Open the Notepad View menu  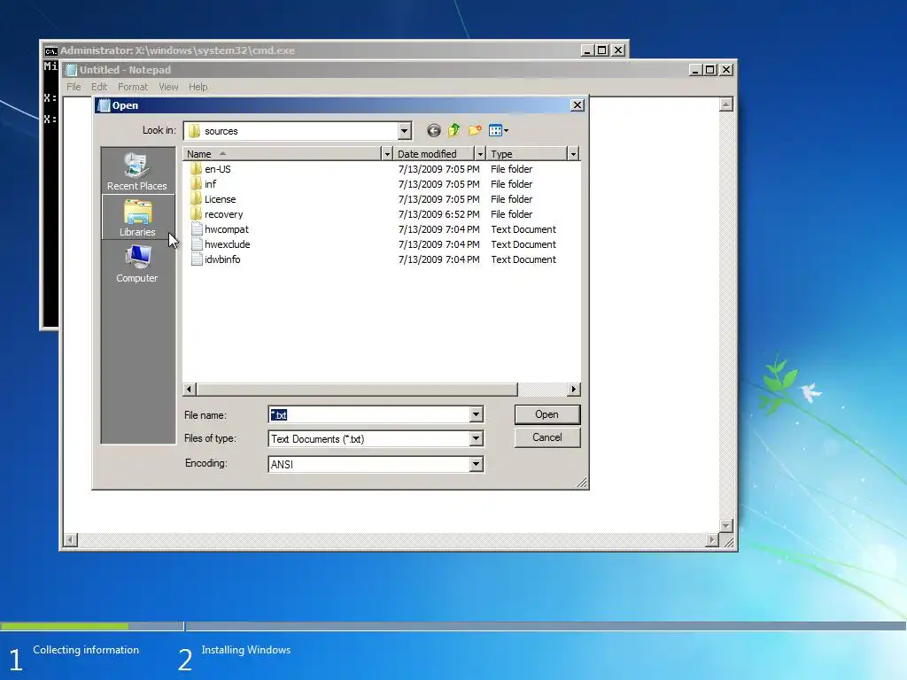[168, 87]
